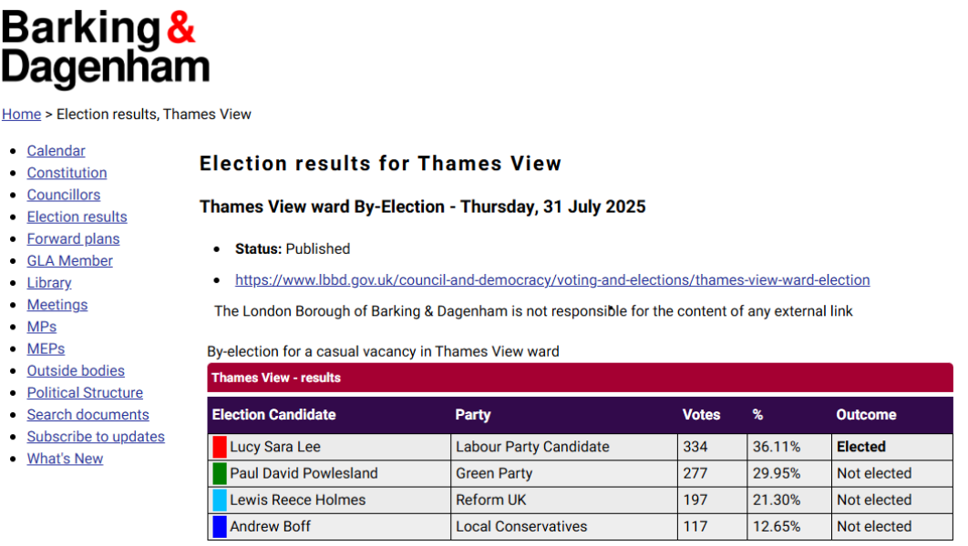Open the GLA Member page
This screenshot has height=546, width=968.
point(69,260)
